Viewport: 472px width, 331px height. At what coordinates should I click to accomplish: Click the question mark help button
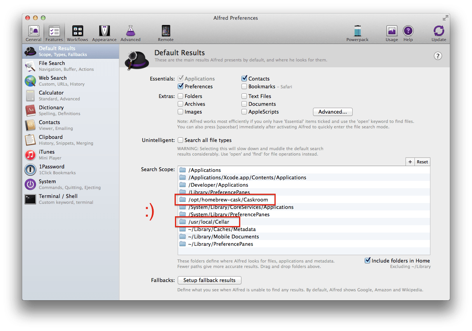click(438, 56)
